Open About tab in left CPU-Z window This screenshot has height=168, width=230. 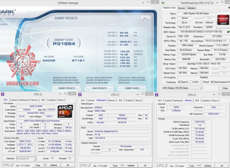tap(61, 100)
